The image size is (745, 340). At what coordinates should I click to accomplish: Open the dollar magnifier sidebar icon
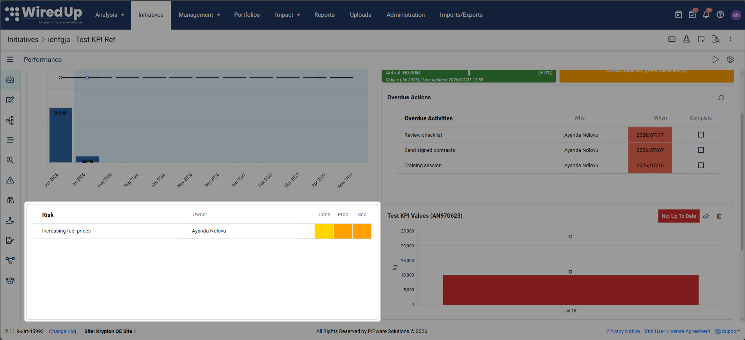10,160
